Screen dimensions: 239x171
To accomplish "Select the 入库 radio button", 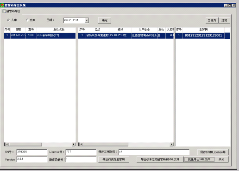I will coord(9,20).
